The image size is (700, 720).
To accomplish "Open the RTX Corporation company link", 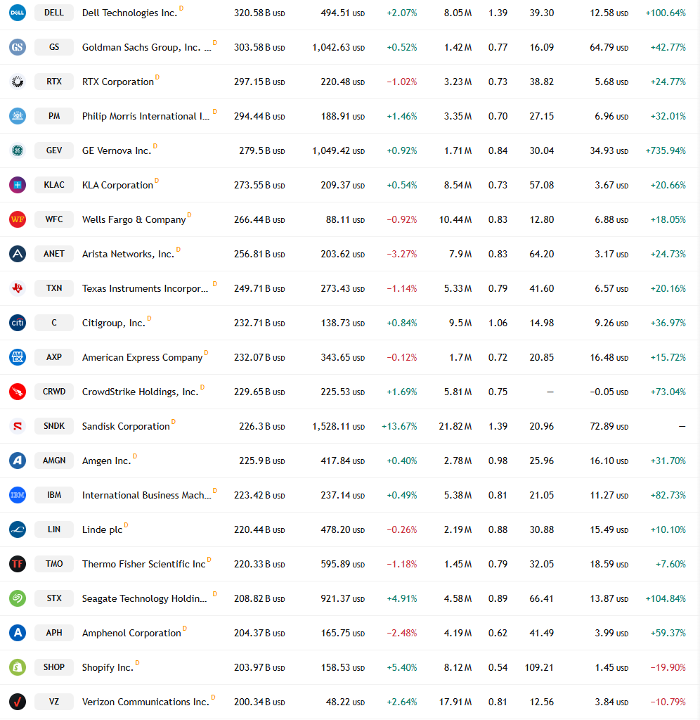I will [x=118, y=82].
